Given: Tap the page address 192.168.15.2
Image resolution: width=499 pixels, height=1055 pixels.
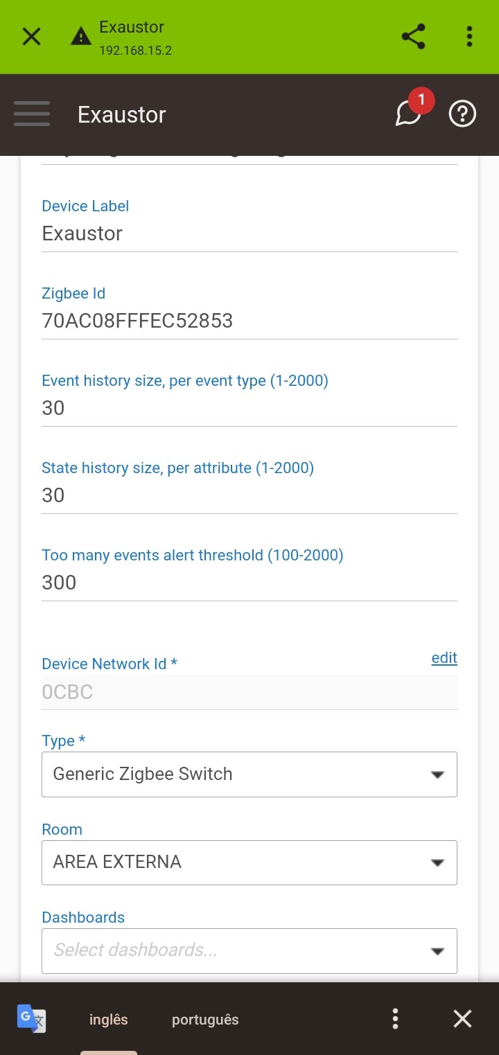Looking at the screenshot, I should 135,51.
